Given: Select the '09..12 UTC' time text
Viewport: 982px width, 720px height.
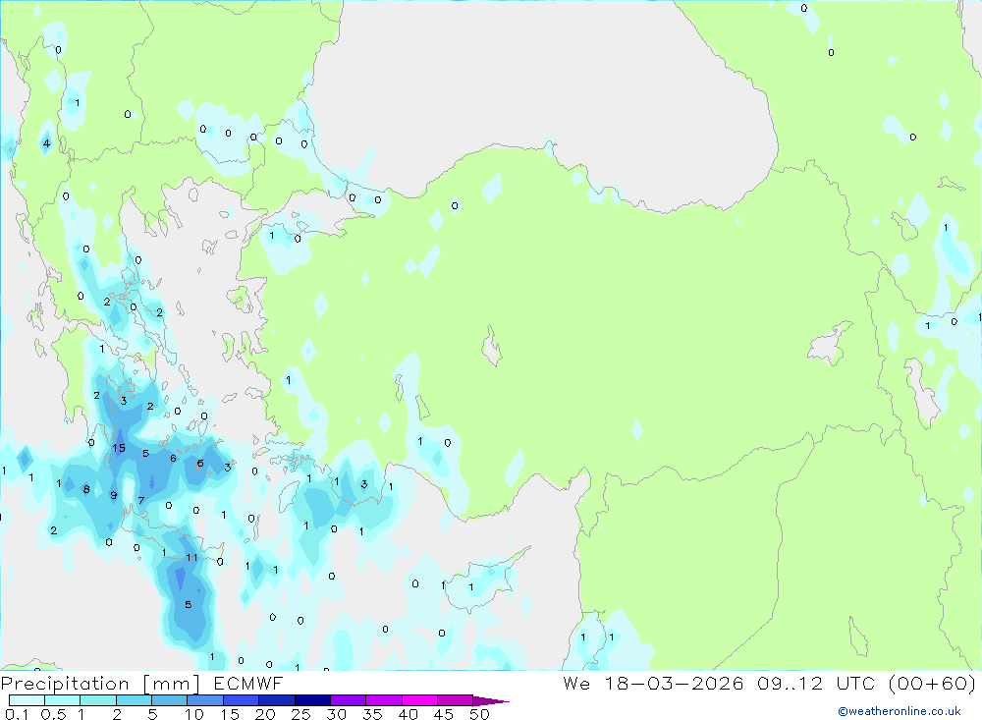Looking at the screenshot, I should coord(816,683).
